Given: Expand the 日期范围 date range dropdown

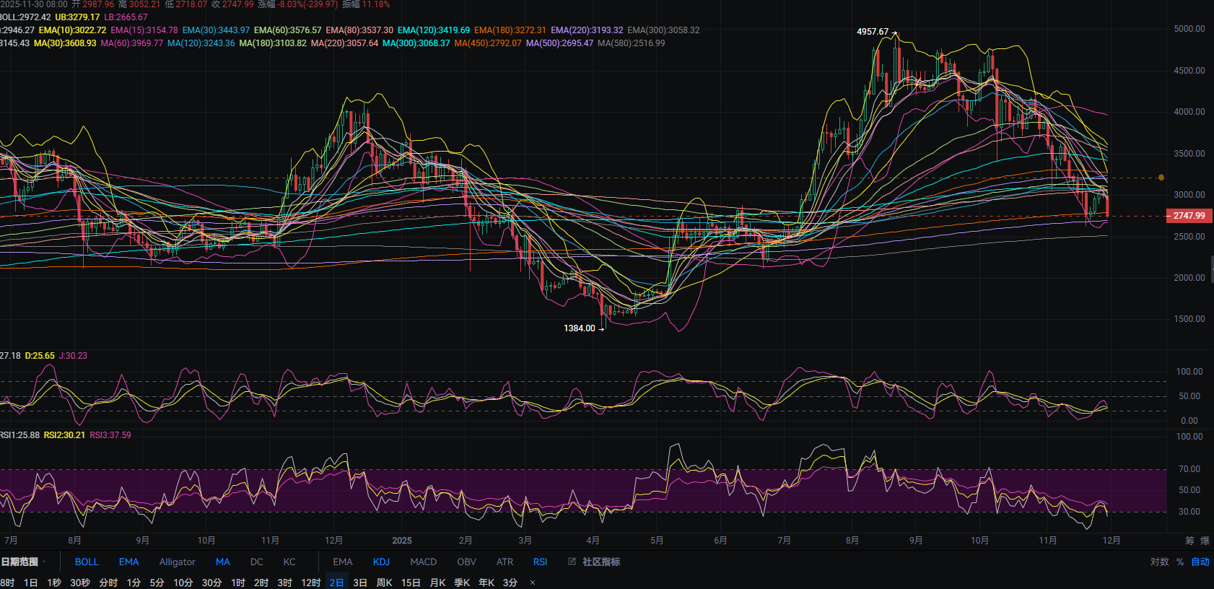Looking at the screenshot, I should [23, 562].
